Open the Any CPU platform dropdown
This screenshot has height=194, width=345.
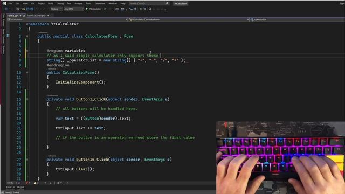tap(74, 9)
